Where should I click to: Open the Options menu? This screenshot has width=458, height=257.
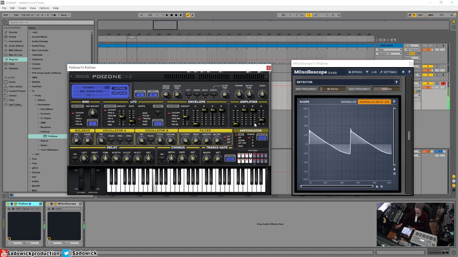pyautogui.click(x=44, y=8)
